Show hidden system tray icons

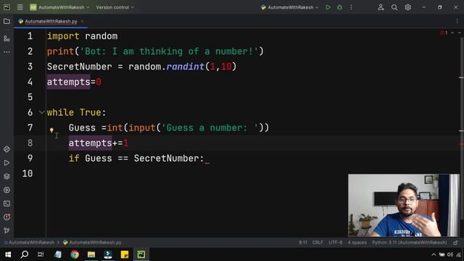coord(434,254)
